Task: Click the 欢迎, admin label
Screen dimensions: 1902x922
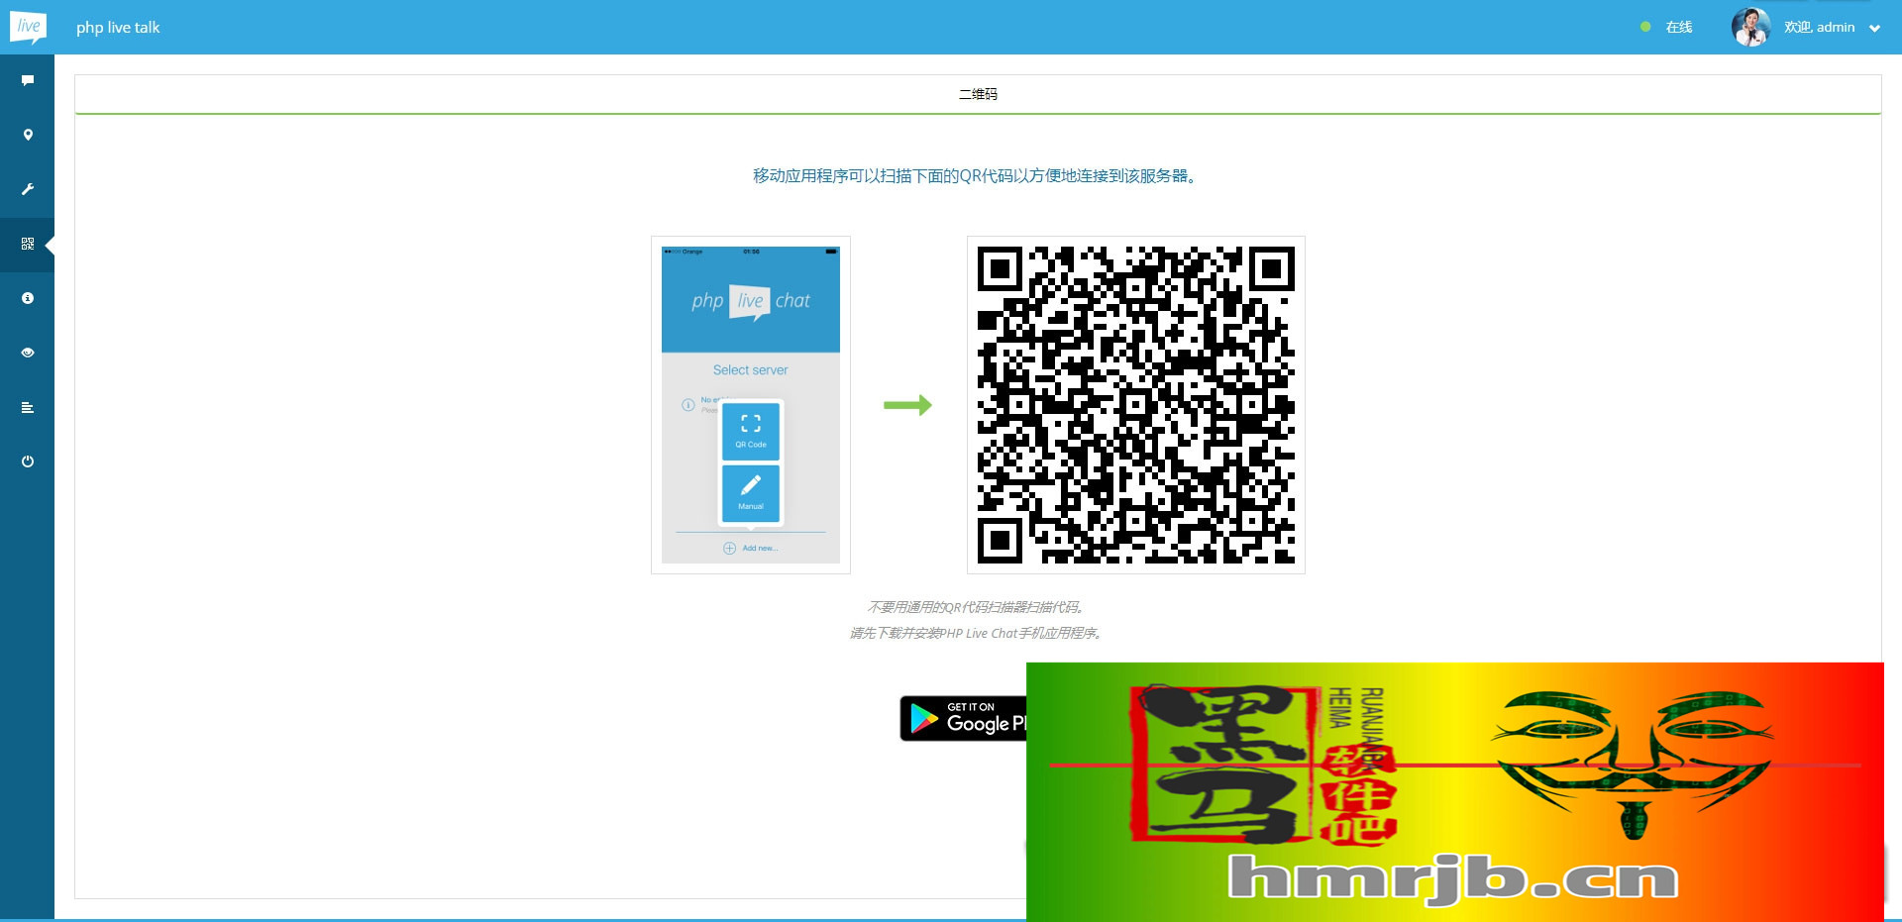Action: (1819, 27)
